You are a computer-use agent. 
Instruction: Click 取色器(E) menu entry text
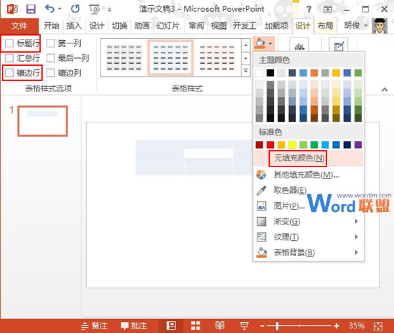point(290,190)
